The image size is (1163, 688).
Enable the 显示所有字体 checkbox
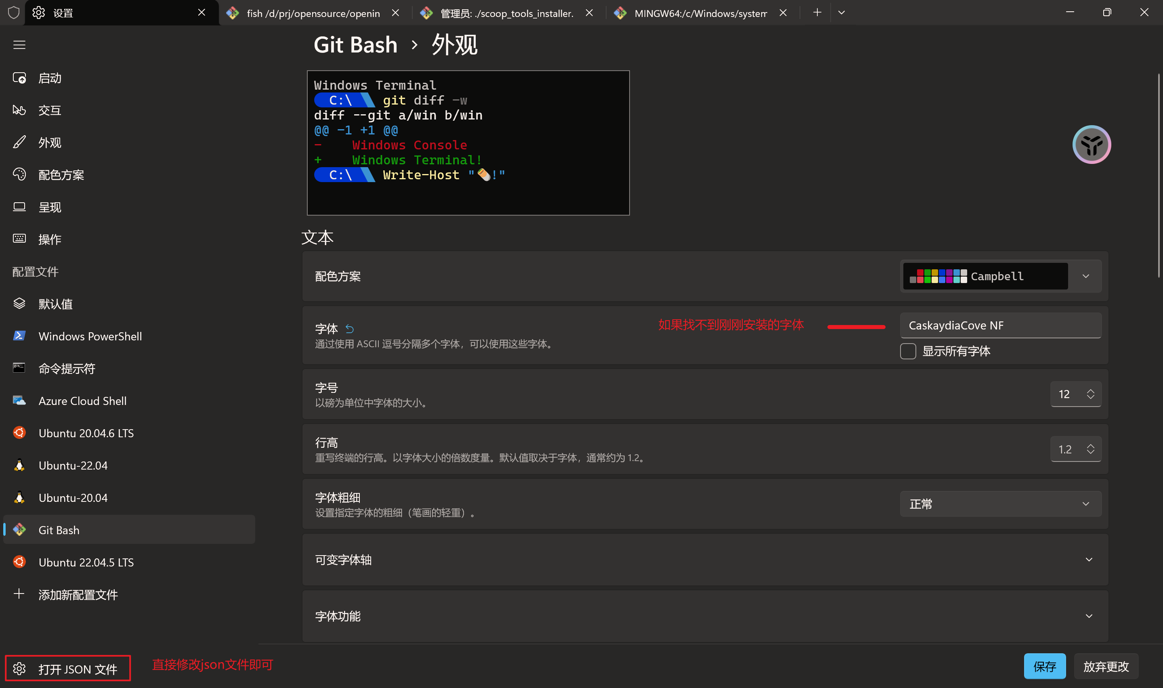(x=908, y=351)
